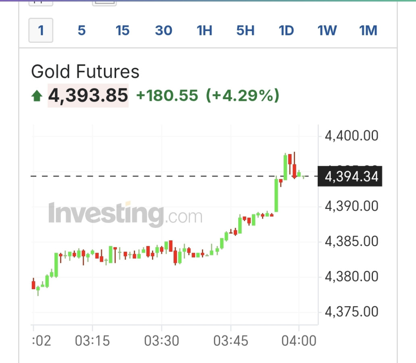This screenshot has height=363, width=416.
Task: Switch to the 1W weekly view
Action: click(x=327, y=30)
